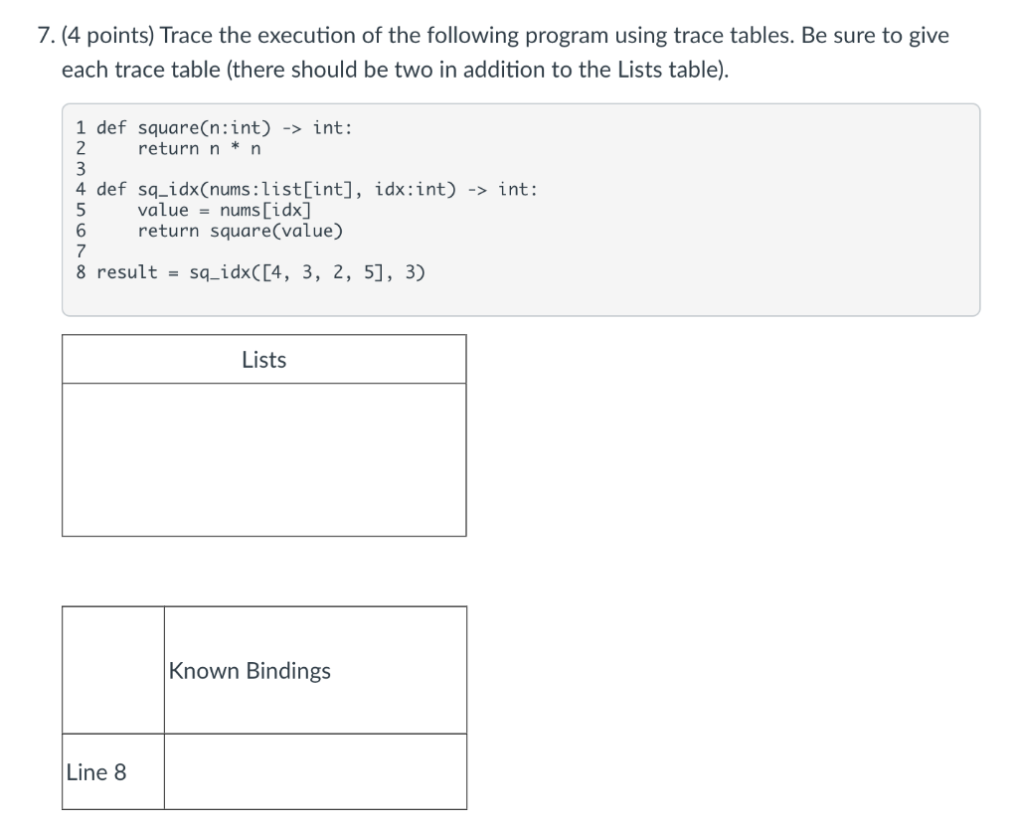Screen dimensions: 1018x828
Task: Click the value = nums[idx] line
Action: pyautogui.click(x=225, y=211)
